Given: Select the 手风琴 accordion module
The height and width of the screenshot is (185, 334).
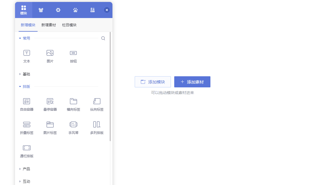Looking at the screenshot, I should pos(73,128).
